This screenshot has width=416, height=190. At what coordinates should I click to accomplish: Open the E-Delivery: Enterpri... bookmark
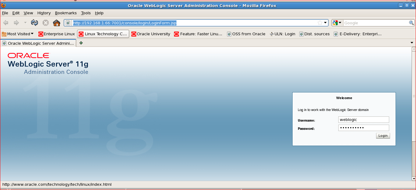click(x=358, y=34)
